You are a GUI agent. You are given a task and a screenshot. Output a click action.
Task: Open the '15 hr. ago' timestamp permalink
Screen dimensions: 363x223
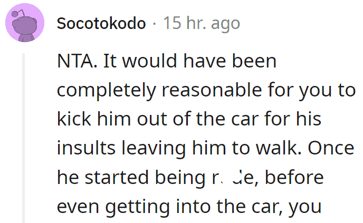pyautogui.click(x=202, y=23)
